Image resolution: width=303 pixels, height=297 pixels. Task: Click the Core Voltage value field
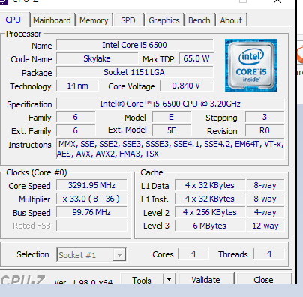(187, 85)
